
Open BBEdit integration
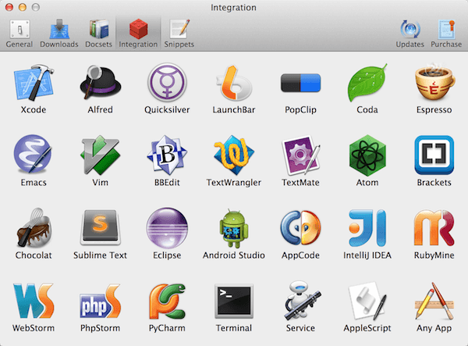pos(167,155)
